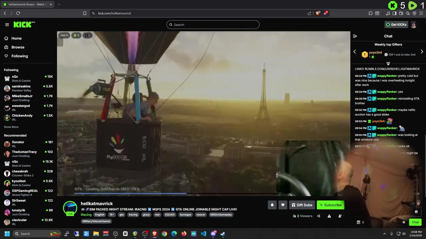Screen dimensions: 426x239
Task: Open chessbrah channel in Recommended
Action: (28, 173)
